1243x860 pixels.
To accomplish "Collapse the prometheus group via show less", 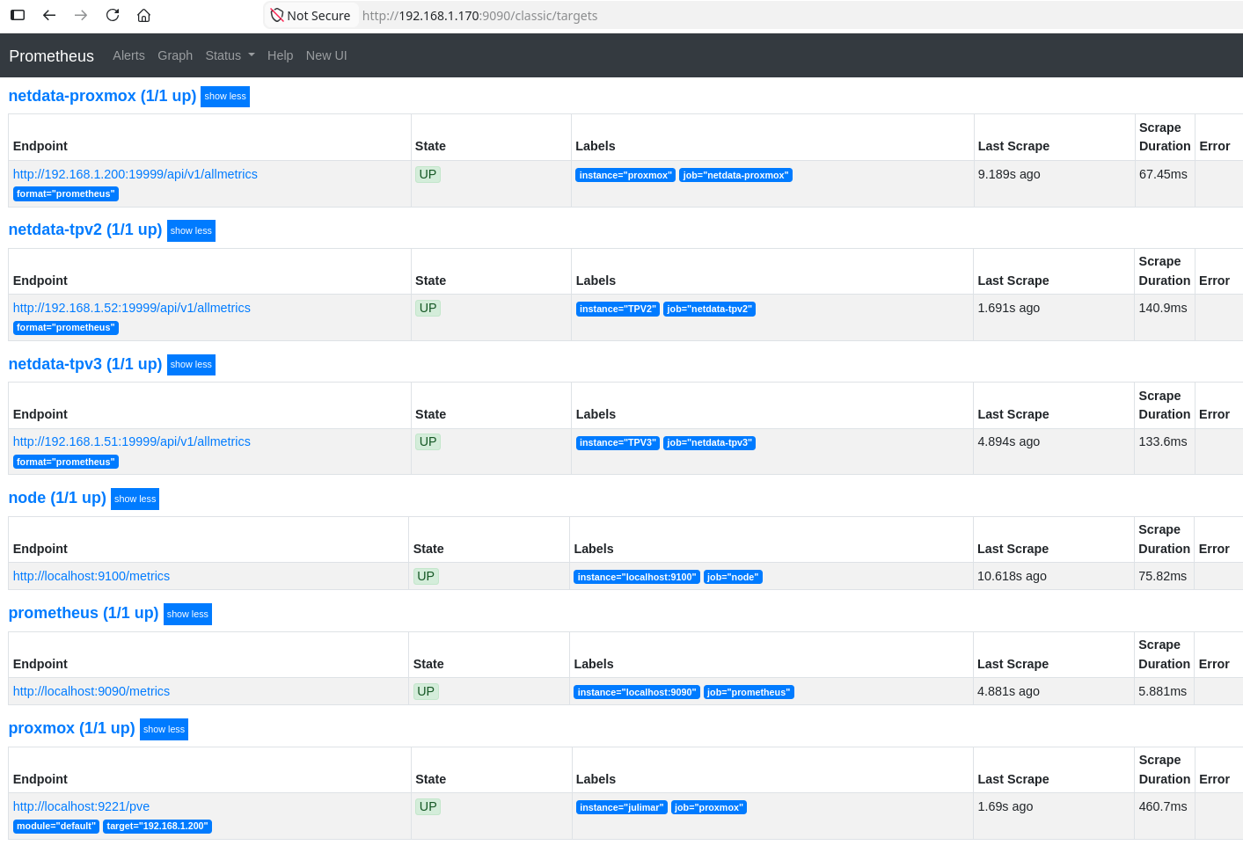I will 187,614.
